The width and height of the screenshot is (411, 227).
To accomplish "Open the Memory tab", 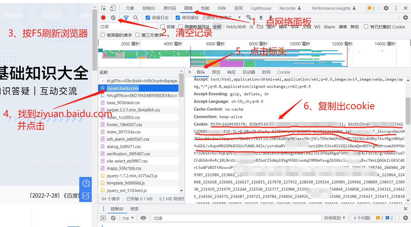I will [x=222, y=8].
